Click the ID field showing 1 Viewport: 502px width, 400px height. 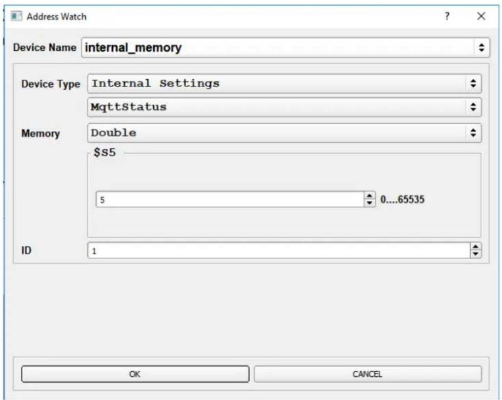click(278, 250)
